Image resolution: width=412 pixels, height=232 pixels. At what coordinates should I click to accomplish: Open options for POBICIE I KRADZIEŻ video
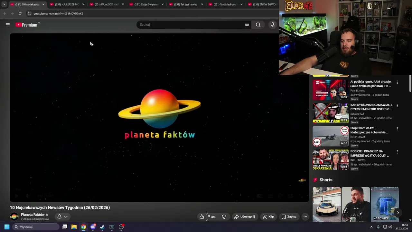coord(397,152)
